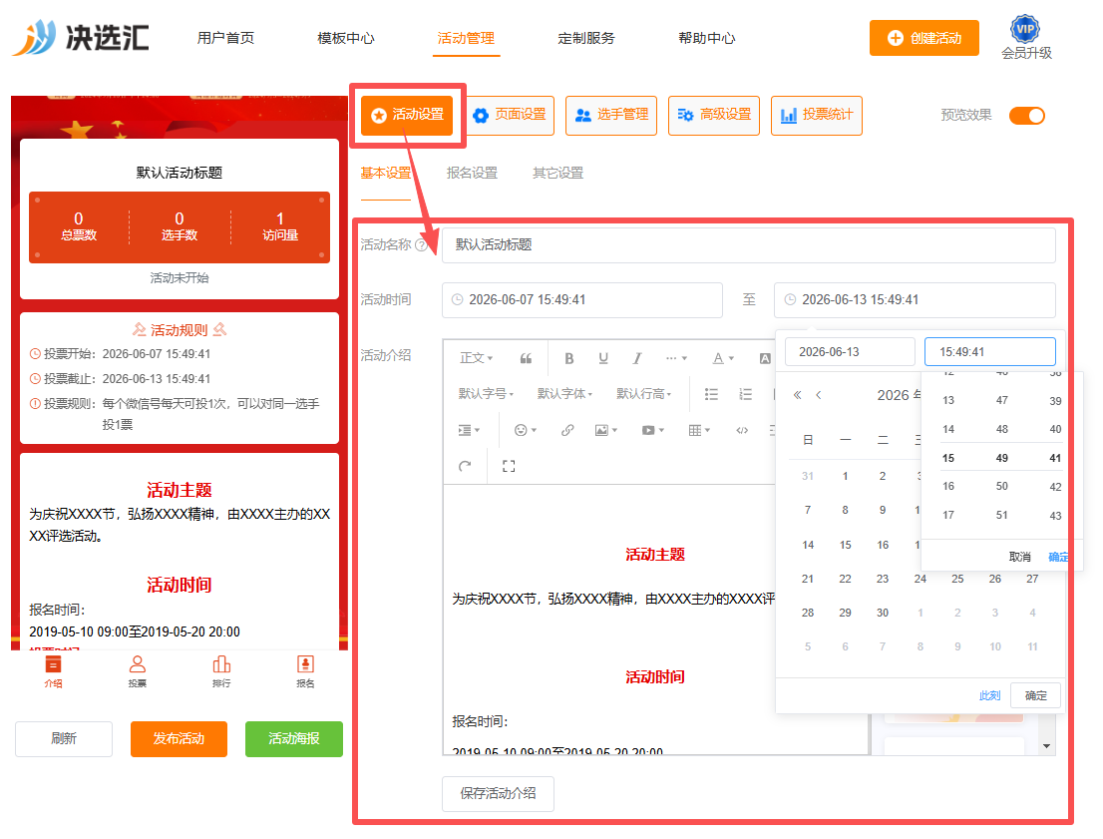Image resolution: width=1103 pixels, height=839 pixels.
Task: Open 定制服务 in top navigation
Action: pyautogui.click(x=586, y=38)
